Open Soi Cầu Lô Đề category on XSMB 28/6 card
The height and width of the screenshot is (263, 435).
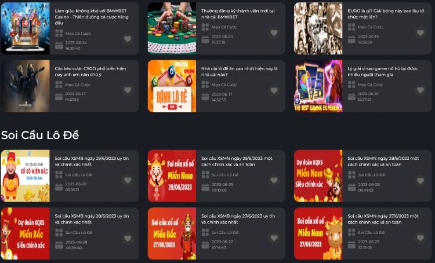(79, 232)
